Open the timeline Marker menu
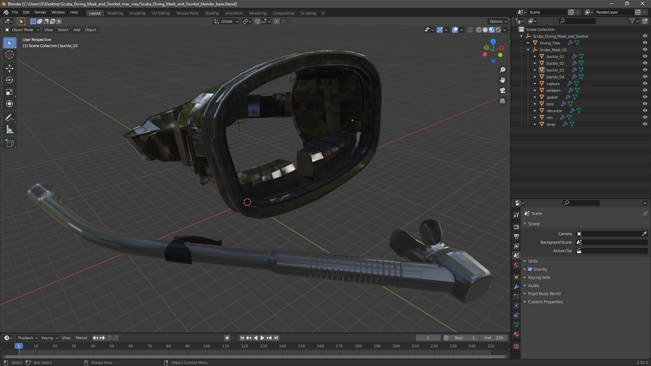 coord(81,338)
